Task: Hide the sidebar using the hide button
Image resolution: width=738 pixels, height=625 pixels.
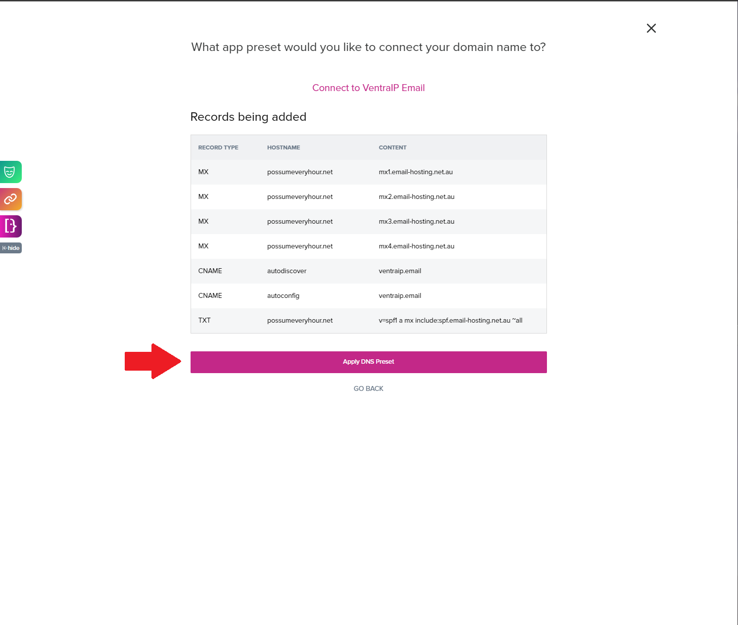Action: (11, 248)
